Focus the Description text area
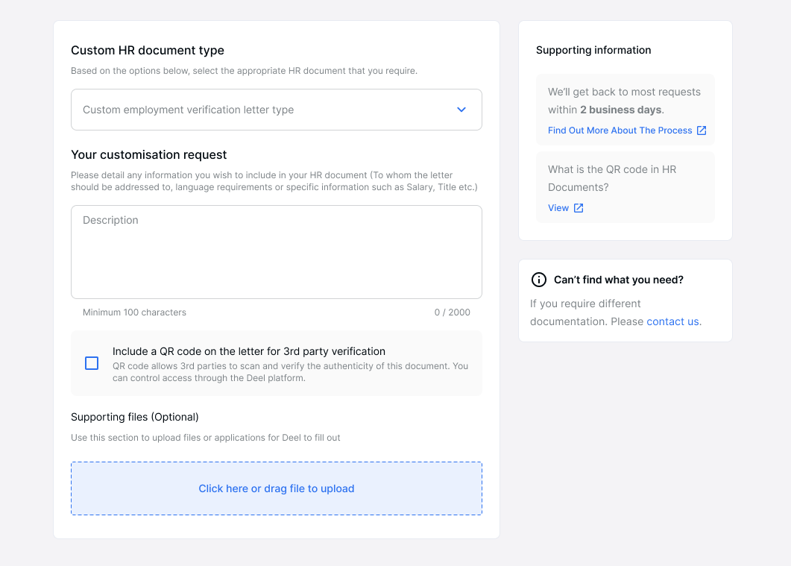This screenshot has height=566, width=791. tap(276, 250)
